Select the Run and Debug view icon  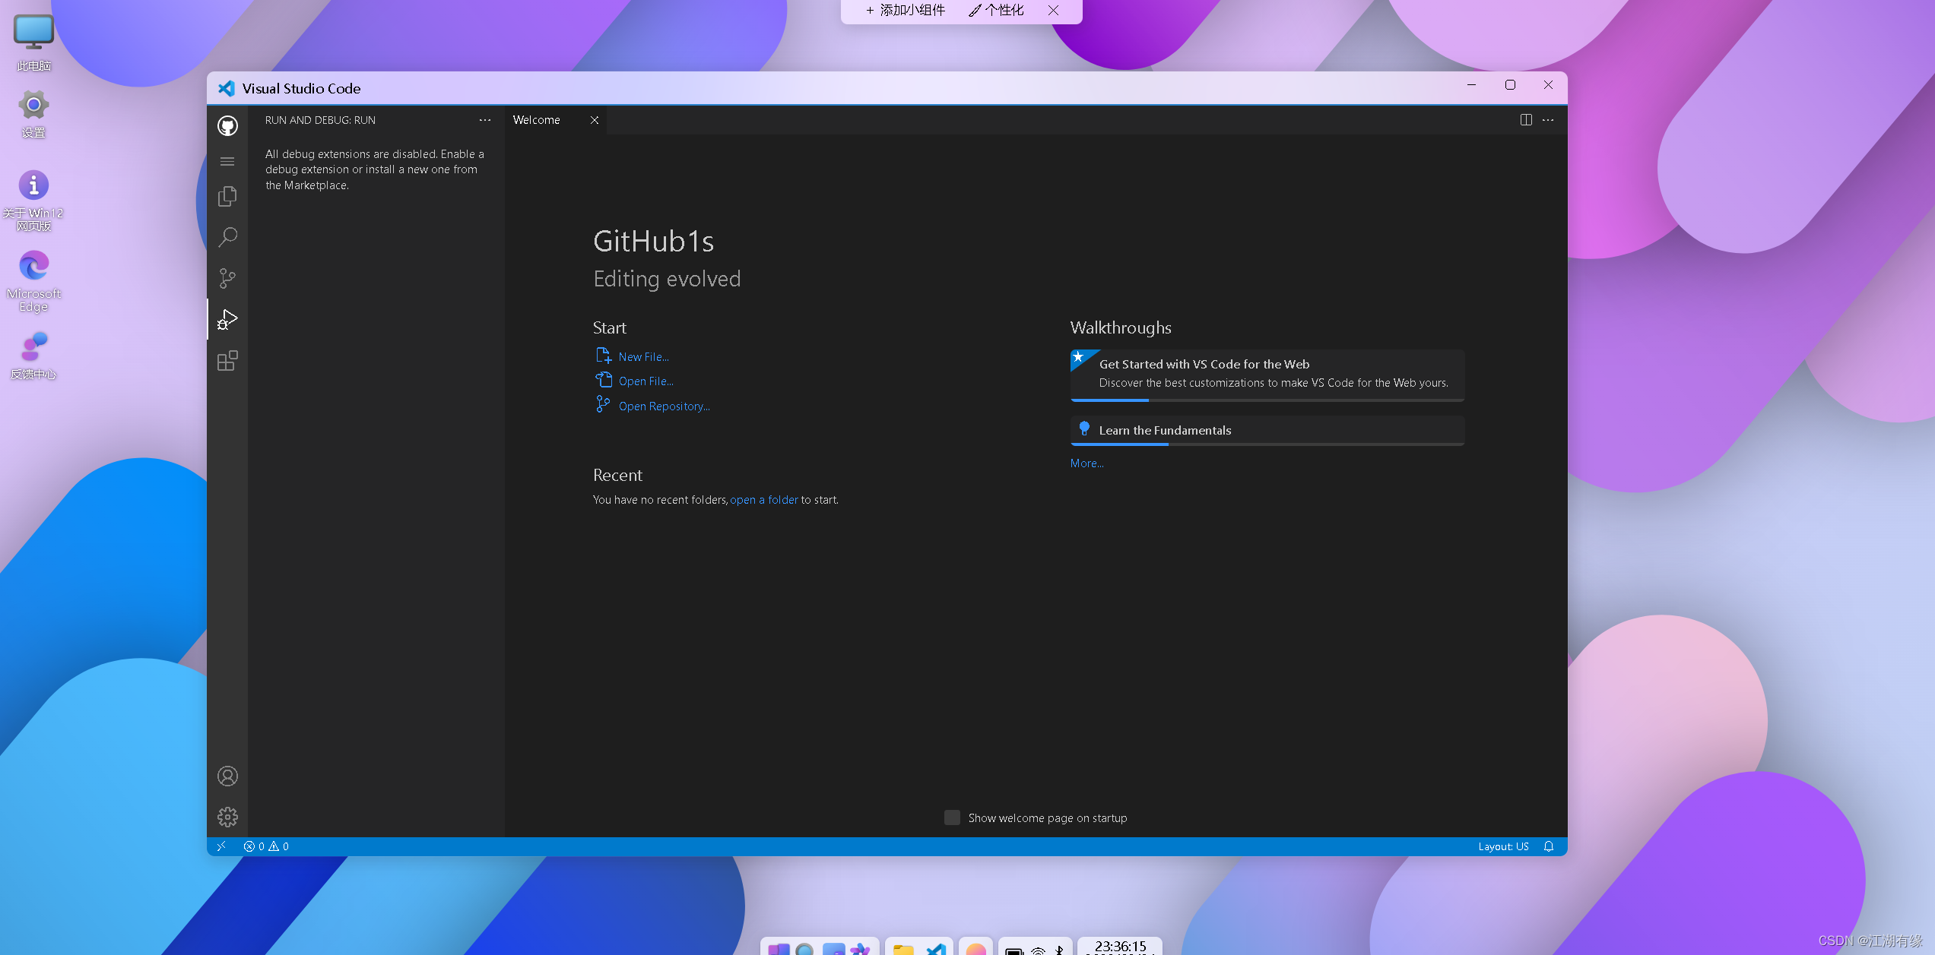[x=227, y=319]
